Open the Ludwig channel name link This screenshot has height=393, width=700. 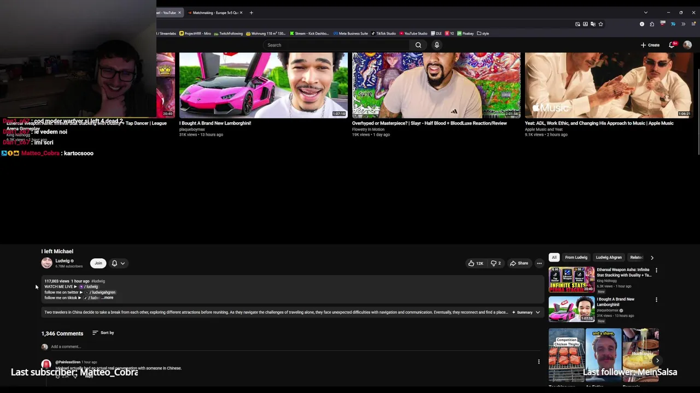click(x=62, y=261)
